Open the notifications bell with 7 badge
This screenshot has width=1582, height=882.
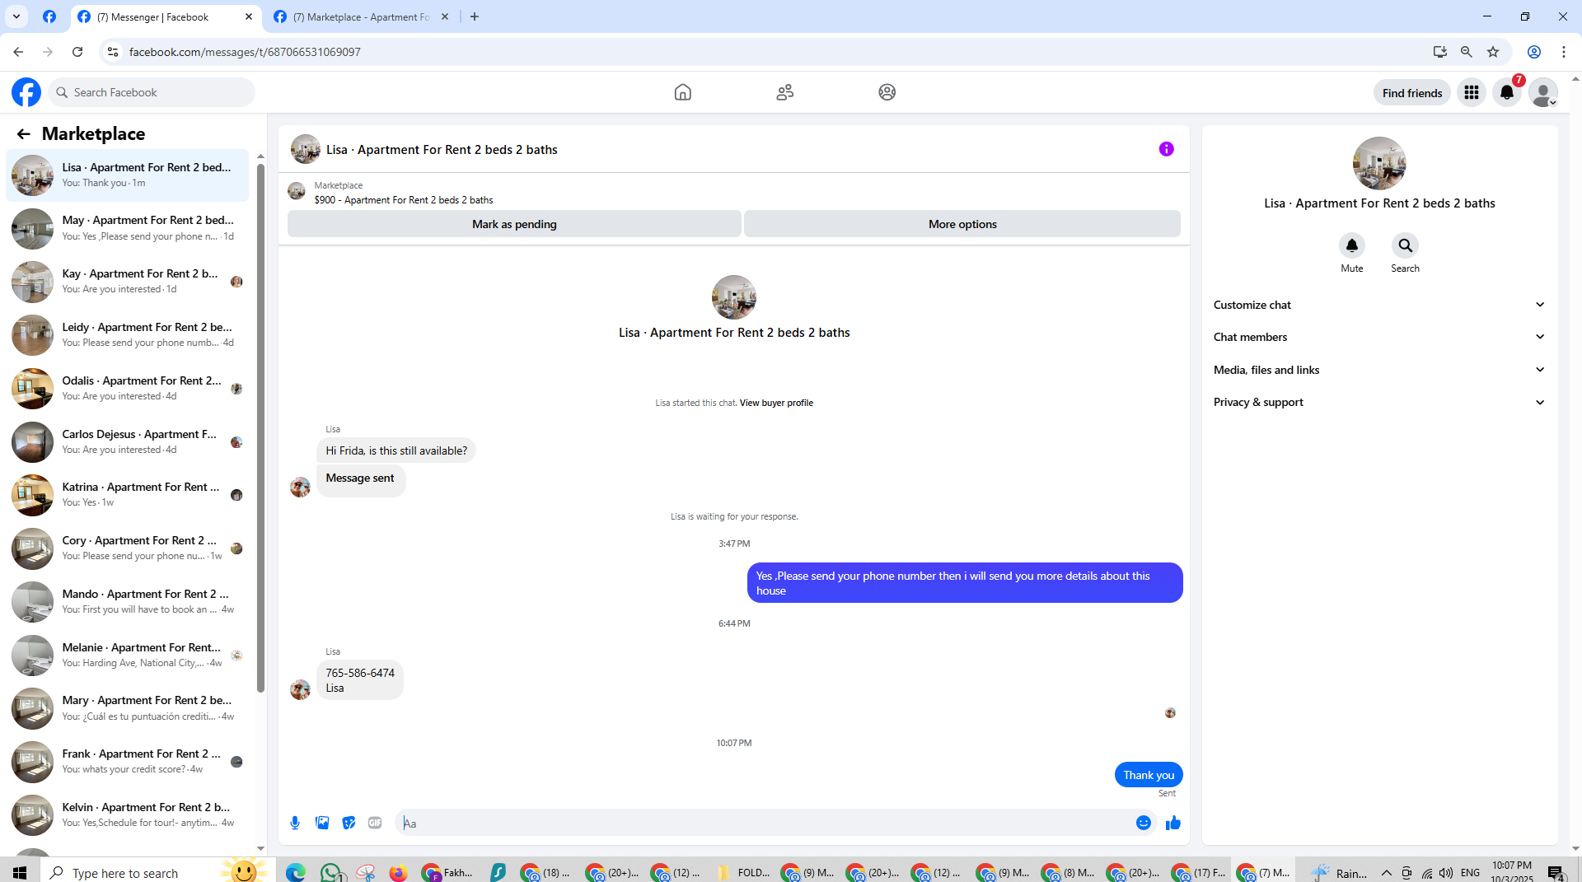pos(1507,92)
